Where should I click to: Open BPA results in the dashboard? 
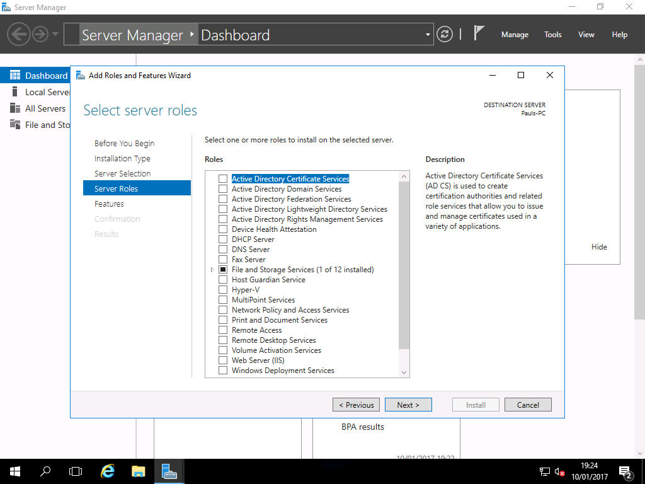pyautogui.click(x=362, y=427)
